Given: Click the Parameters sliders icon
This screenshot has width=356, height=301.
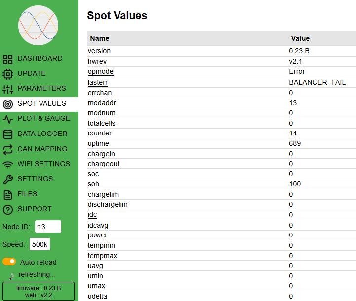Looking at the screenshot, I should 8,89.
